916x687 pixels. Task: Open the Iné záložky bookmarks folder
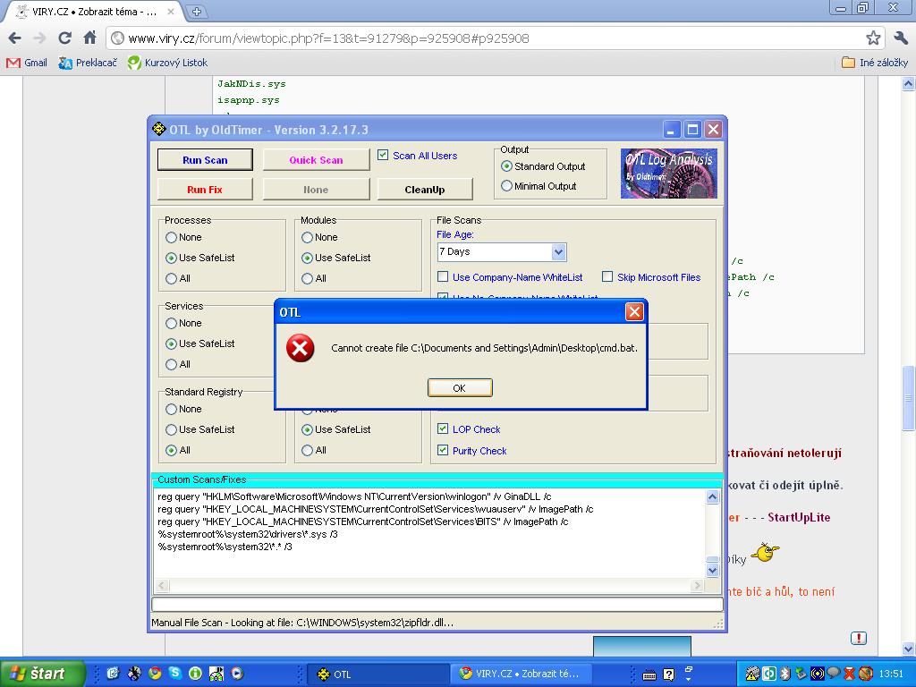(875, 63)
